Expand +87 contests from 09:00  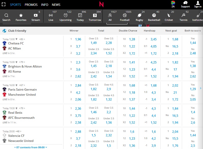coord(31,147)
